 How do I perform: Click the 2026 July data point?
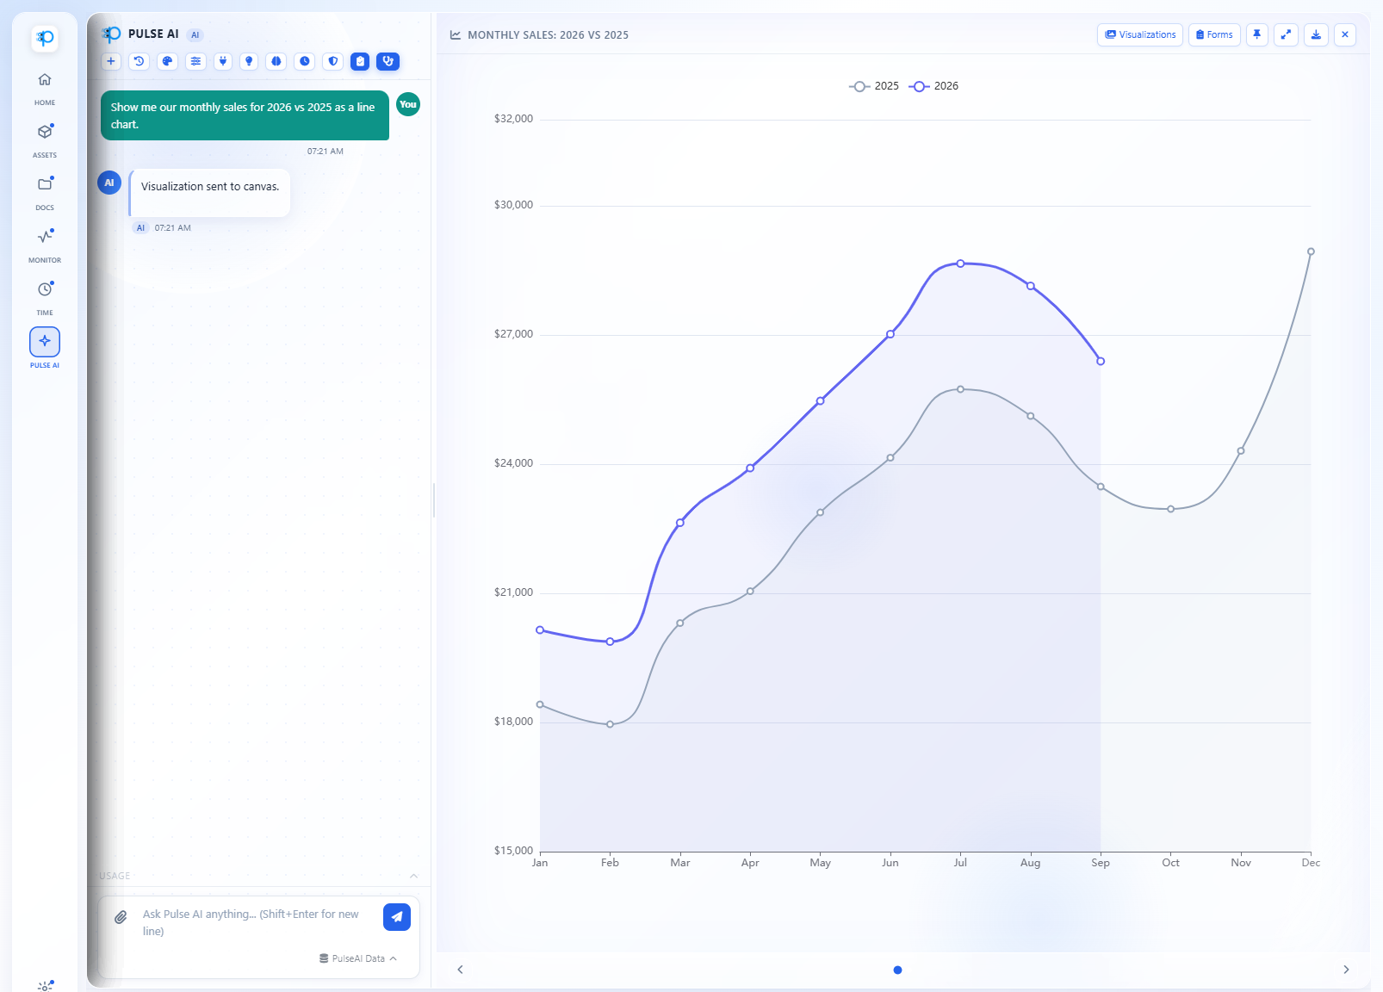click(960, 263)
